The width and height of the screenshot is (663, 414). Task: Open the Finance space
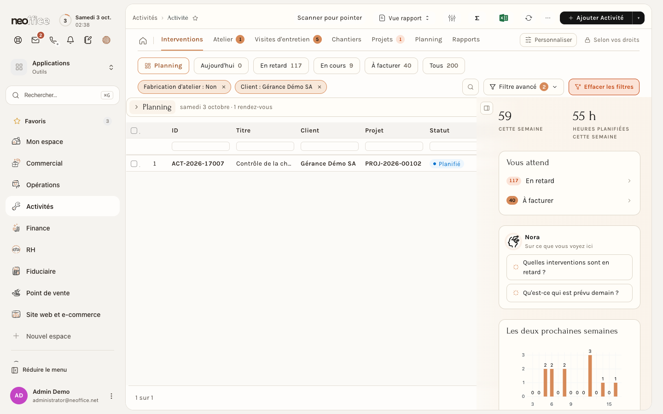click(63, 228)
